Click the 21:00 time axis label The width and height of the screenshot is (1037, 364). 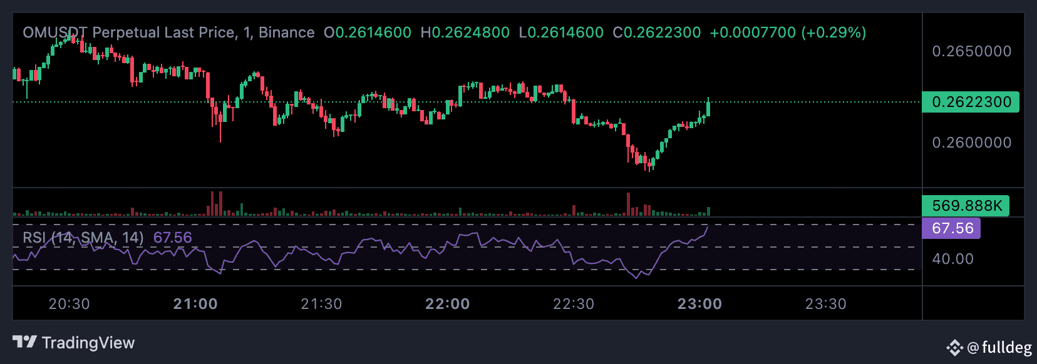click(x=195, y=304)
